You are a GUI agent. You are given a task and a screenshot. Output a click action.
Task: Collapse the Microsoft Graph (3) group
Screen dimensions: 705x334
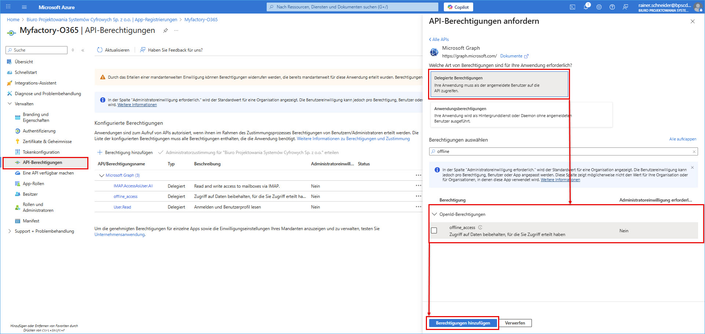point(102,176)
